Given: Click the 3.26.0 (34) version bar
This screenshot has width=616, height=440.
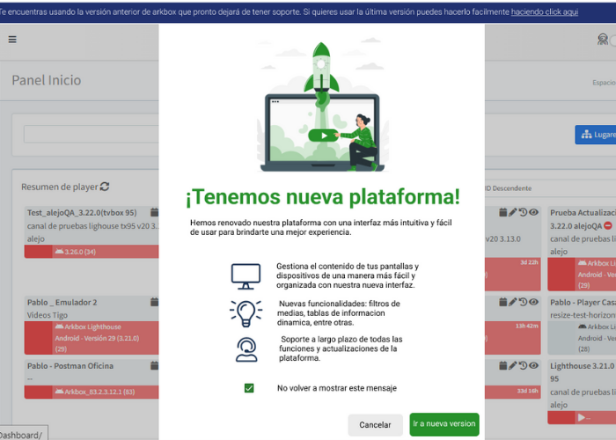Looking at the screenshot, I should click(92, 252).
